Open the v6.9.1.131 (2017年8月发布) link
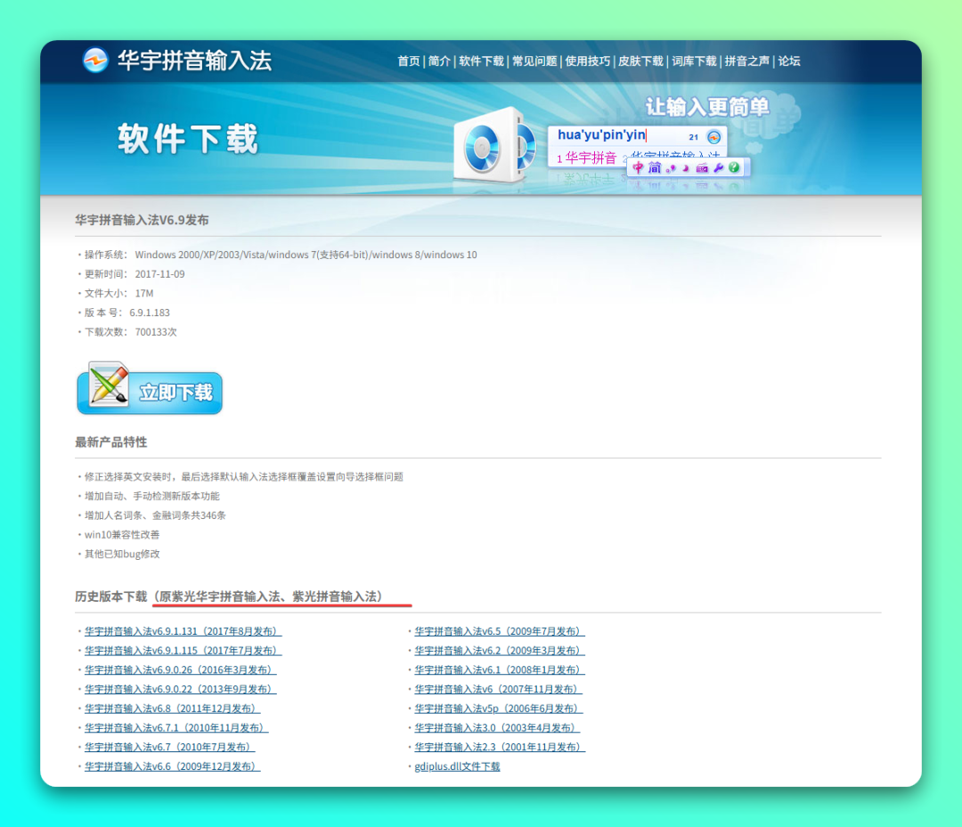962x827 pixels. [x=180, y=631]
